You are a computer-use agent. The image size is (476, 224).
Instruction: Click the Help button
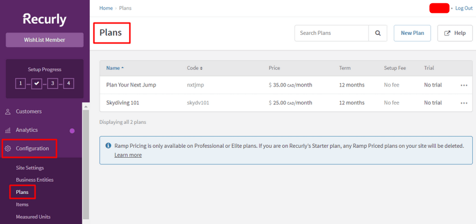(x=455, y=33)
